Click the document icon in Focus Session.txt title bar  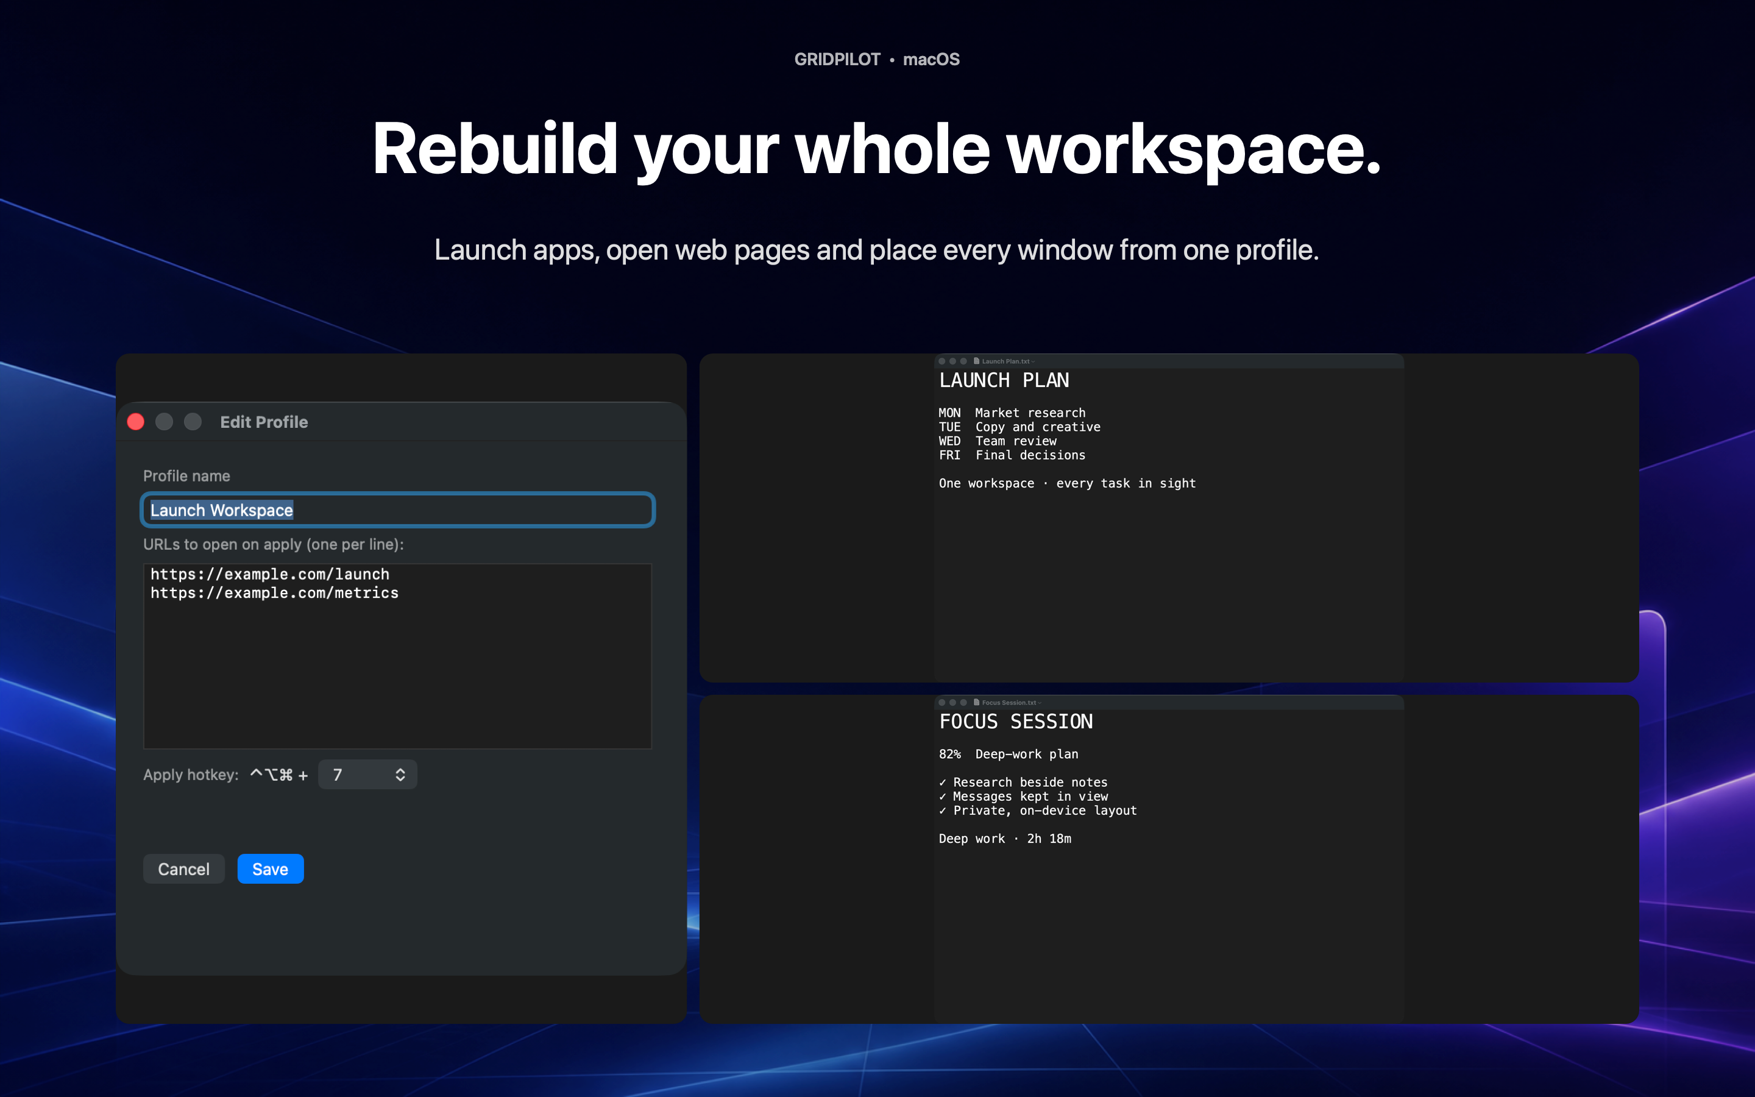[976, 701]
